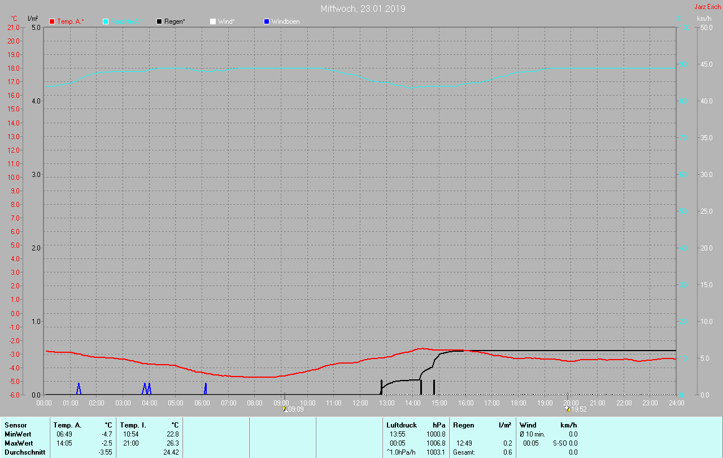Click the white Wind legend swatch
723x458 pixels.
tap(213, 21)
